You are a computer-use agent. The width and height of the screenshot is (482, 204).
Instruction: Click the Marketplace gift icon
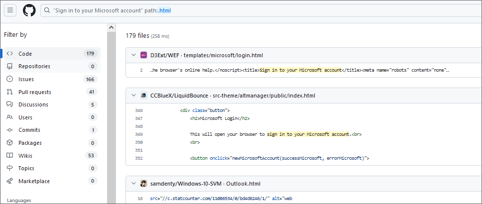9,181
